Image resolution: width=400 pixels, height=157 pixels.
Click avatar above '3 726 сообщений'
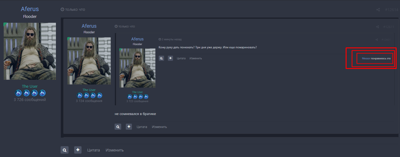tap(30, 51)
